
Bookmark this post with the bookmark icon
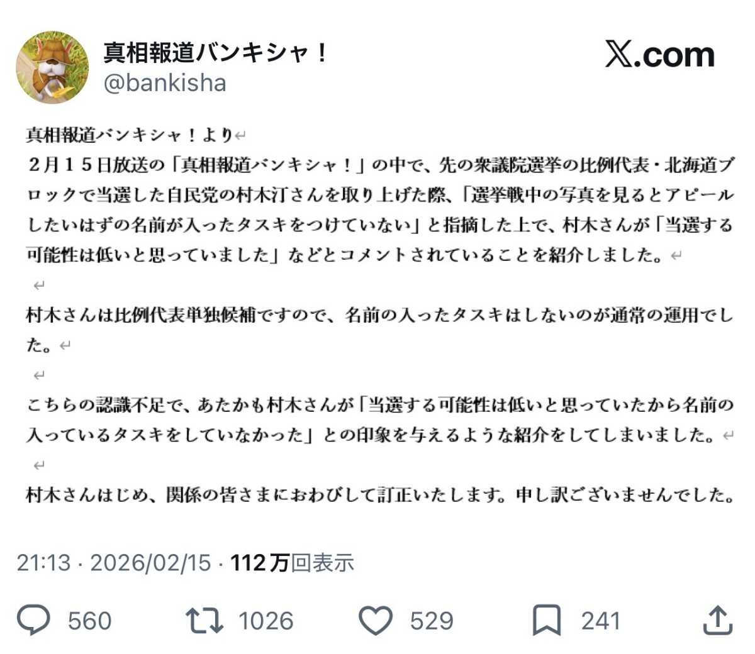tap(546, 620)
